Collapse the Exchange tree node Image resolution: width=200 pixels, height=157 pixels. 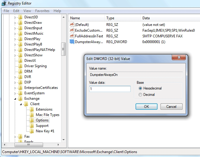click(x=15, y=99)
